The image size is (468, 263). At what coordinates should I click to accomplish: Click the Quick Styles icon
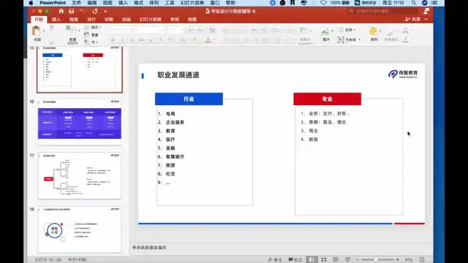pyautogui.click(x=390, y=32)
